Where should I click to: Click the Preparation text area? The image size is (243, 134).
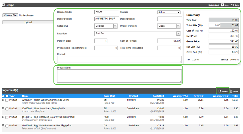point(119,76)
